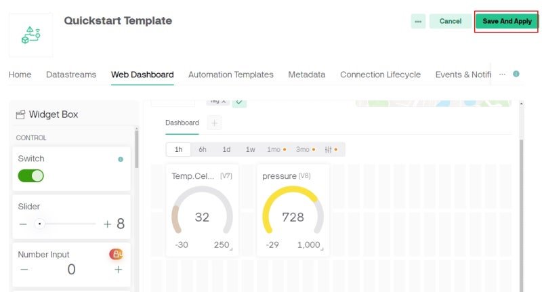
Task: Click the Switch widget info icon
Action: (x=121, y=159)
